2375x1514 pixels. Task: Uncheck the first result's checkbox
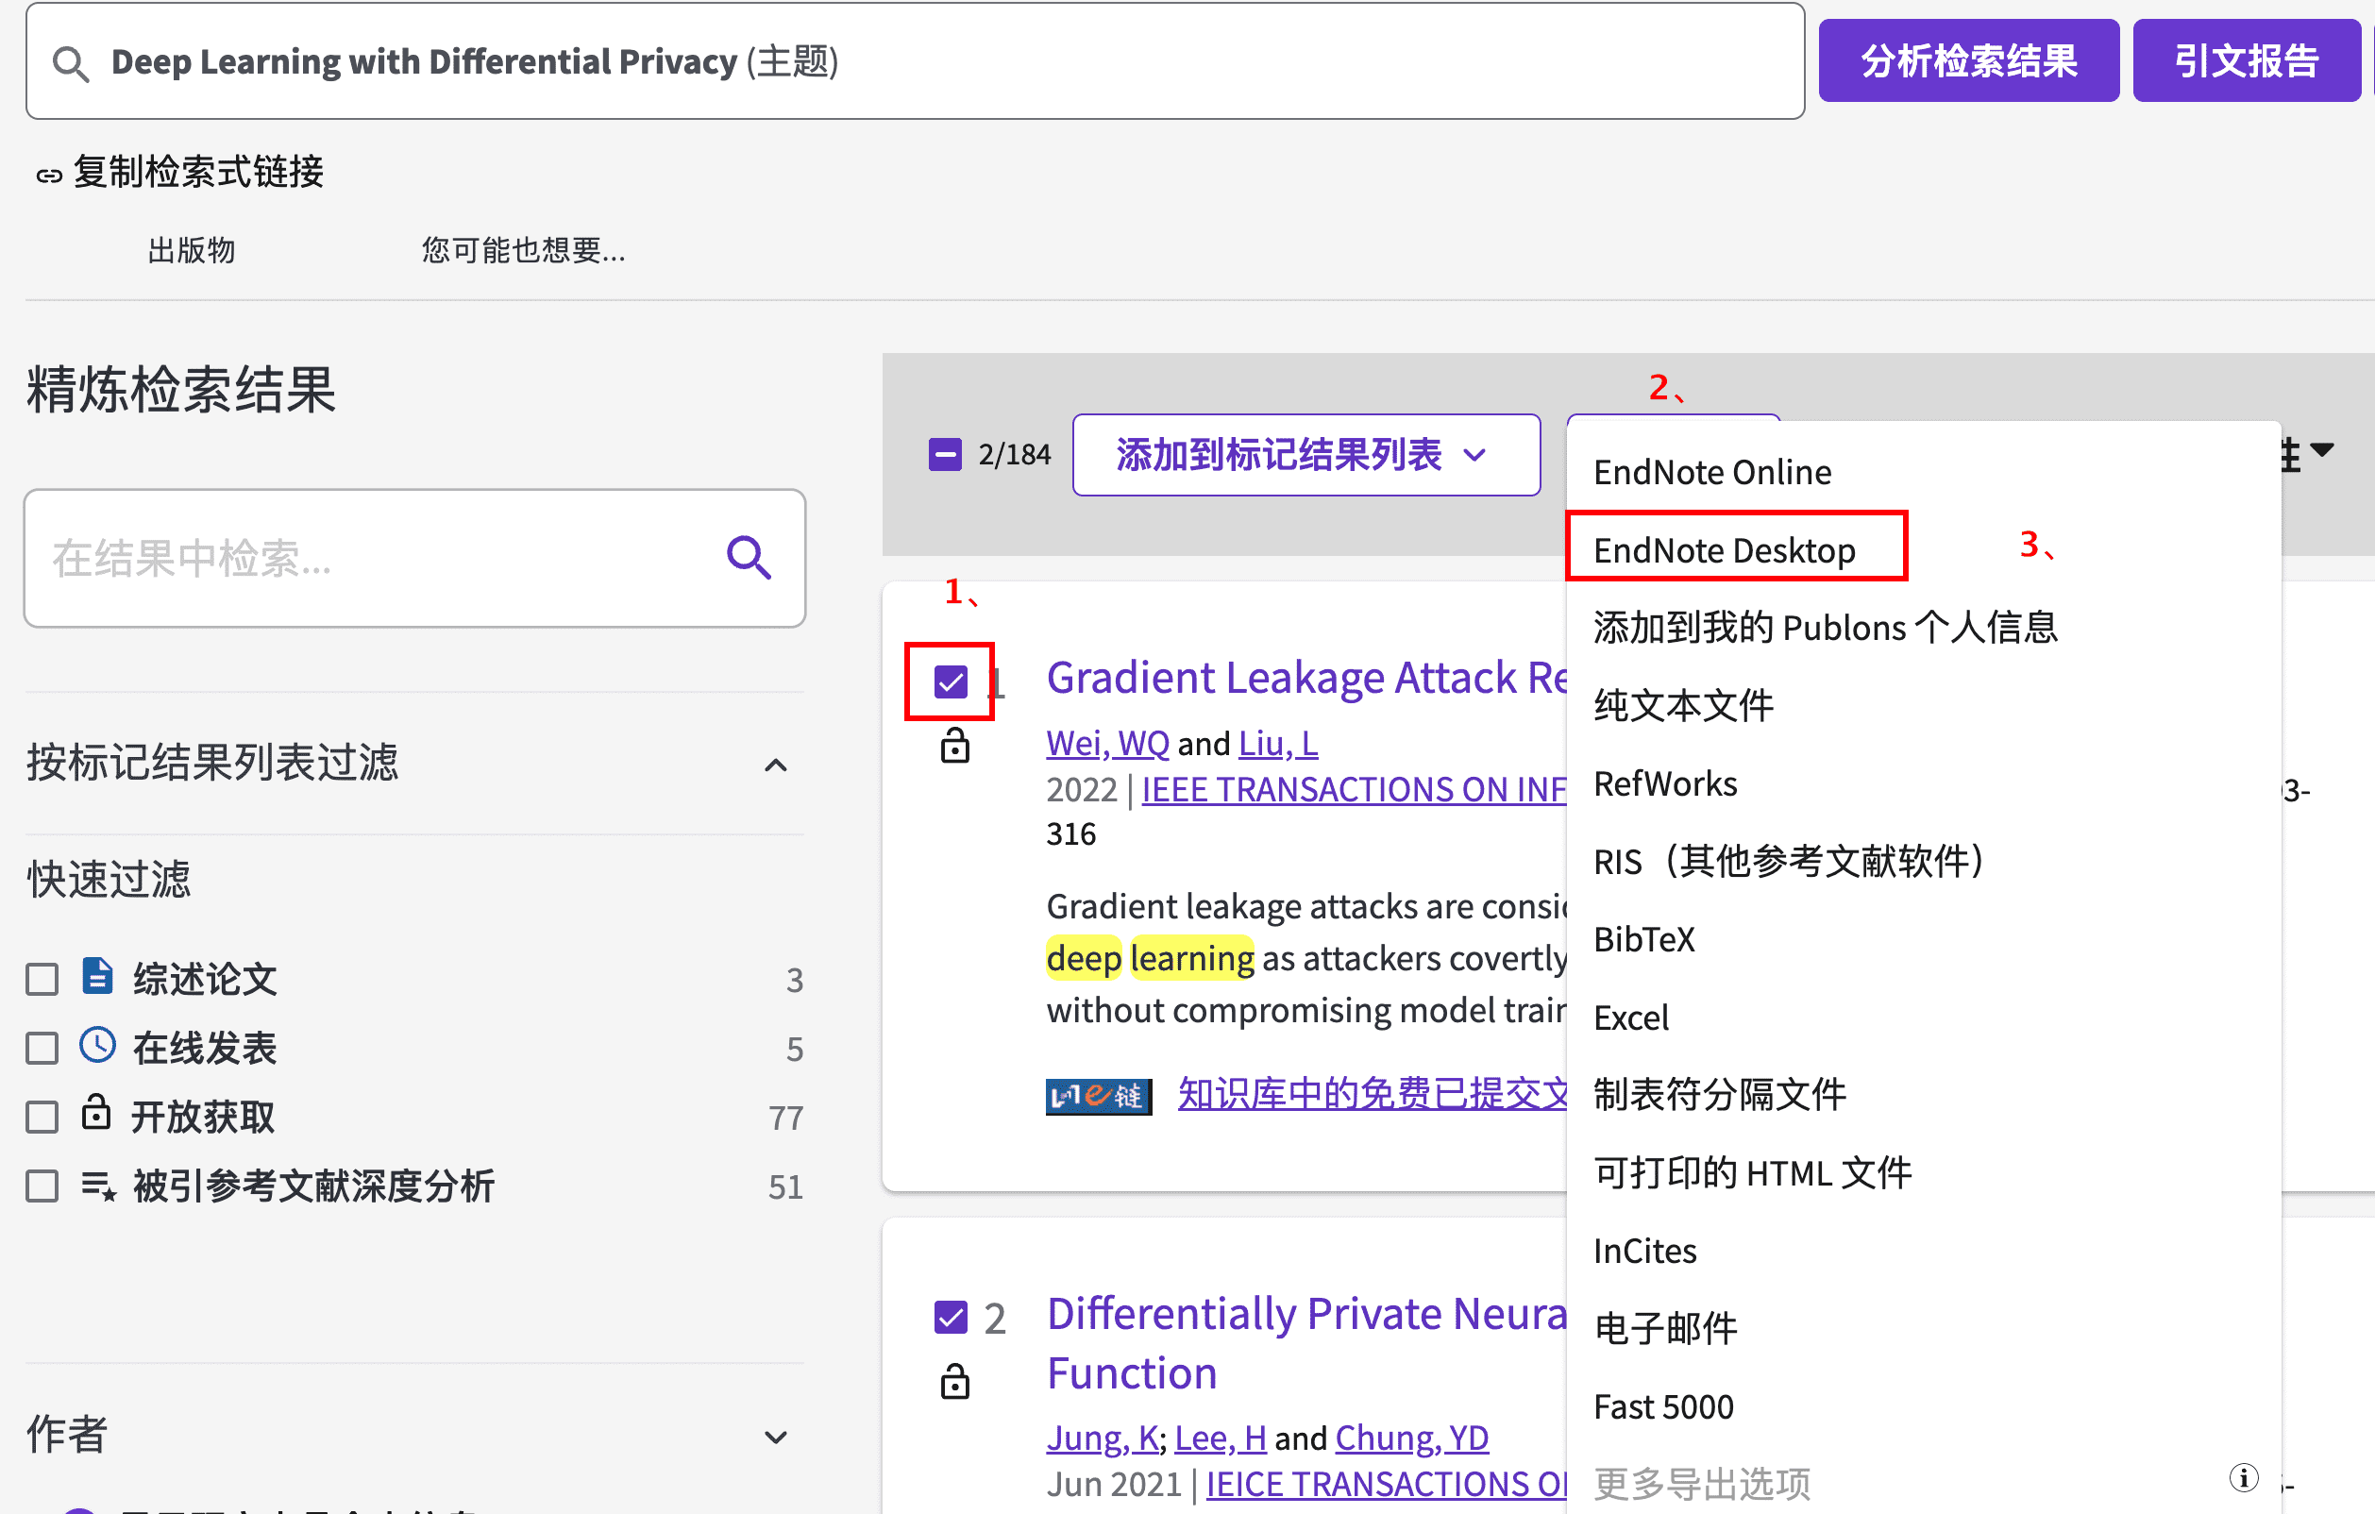click(951, 681)
